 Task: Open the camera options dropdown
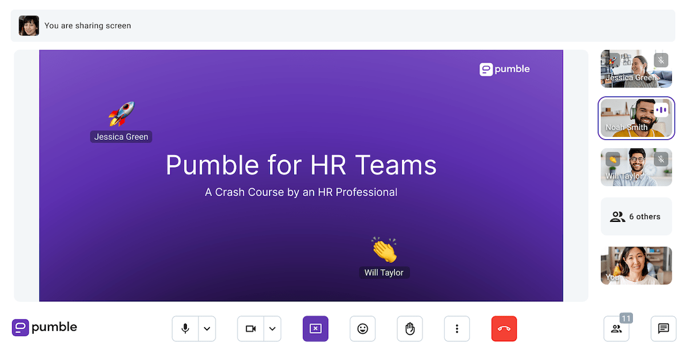tap(272, 329)
